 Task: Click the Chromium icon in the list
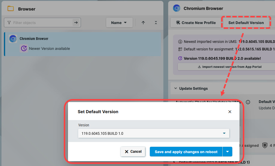[x=13, y=39]
